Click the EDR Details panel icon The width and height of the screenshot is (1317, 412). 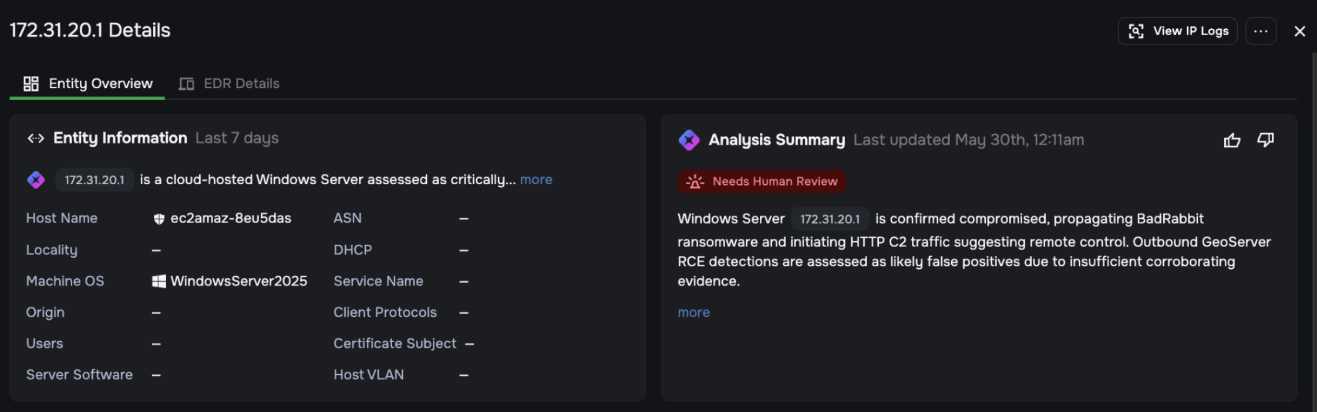point(187,84)
